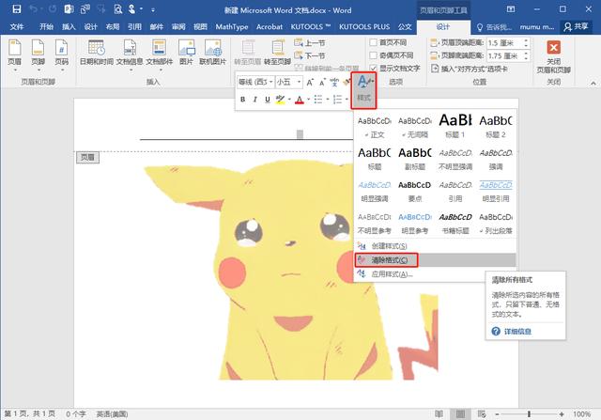Insert a 联机图片 online picture
Viewport: 601px width, 420px height.
click(213, 53)
